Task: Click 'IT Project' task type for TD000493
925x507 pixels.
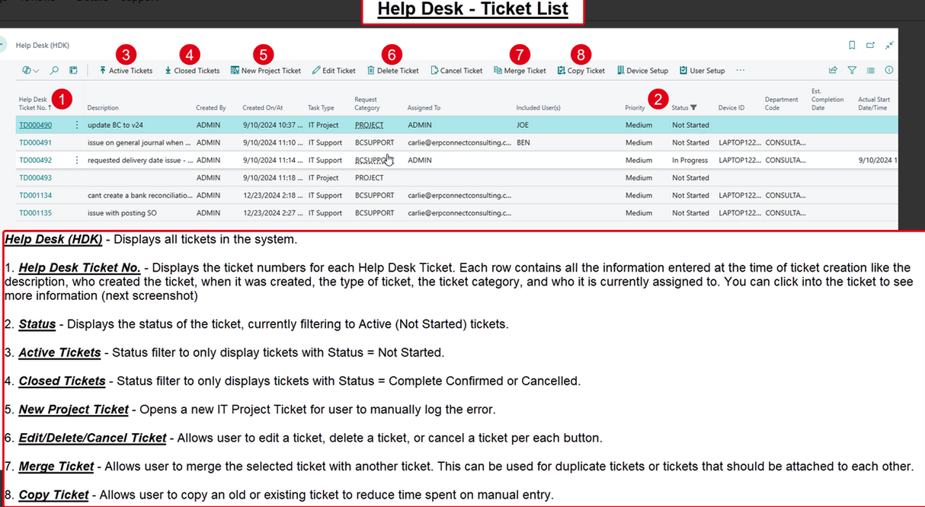Action: tap(324, 178)
